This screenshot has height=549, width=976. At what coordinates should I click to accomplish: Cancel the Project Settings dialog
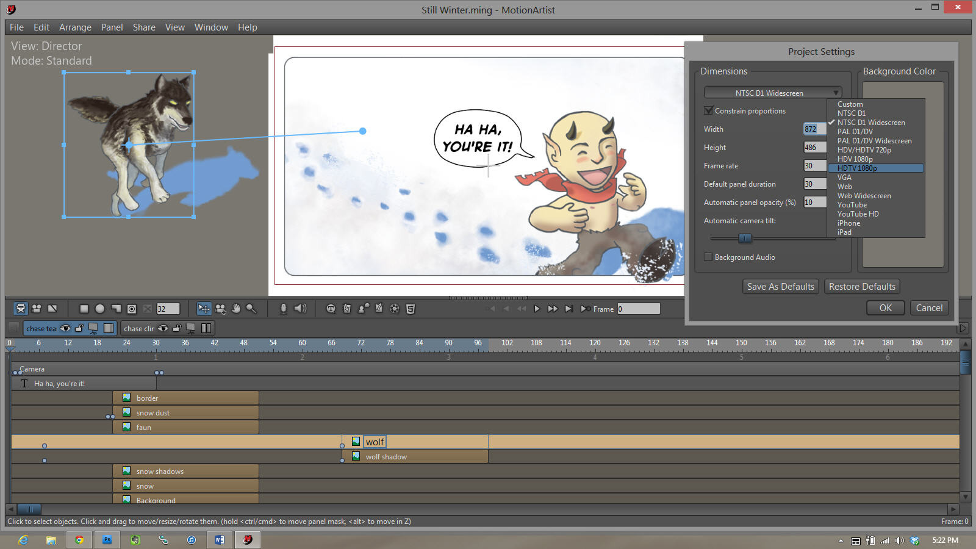929,308
